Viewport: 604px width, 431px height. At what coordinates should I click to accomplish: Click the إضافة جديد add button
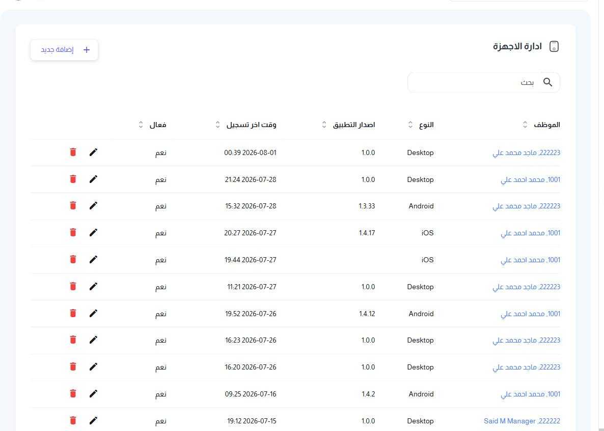click(x=64, y=50)
